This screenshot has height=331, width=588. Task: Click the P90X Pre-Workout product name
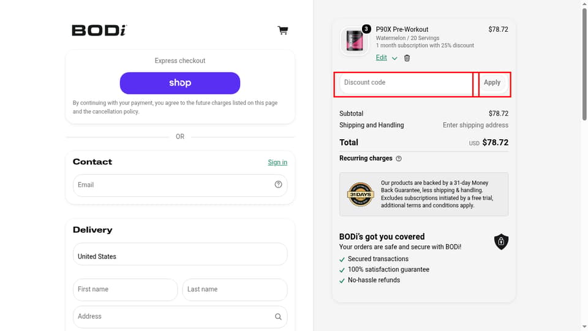pos(402,29)
